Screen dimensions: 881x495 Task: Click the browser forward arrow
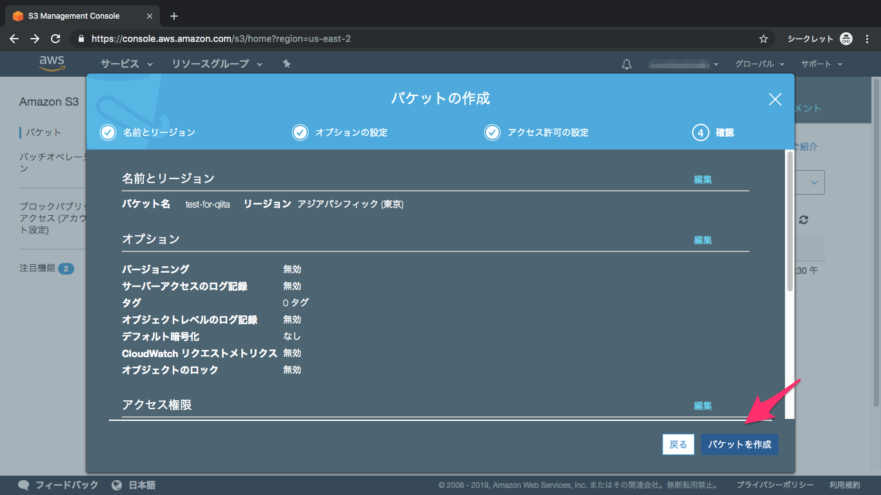click(x=35, y=39)
